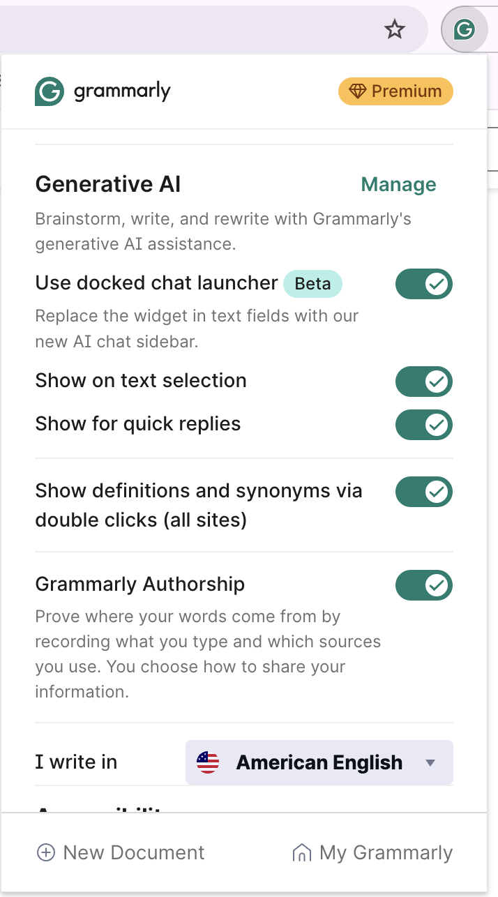Toggle Show for quick replies off

[423, 425]
